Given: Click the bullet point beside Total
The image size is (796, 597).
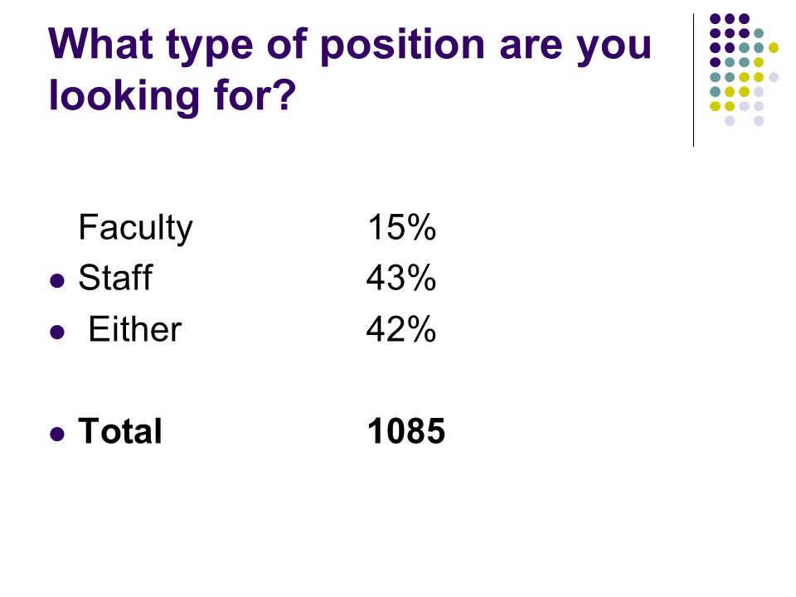Looking at the screenshot, I should pos(57,434).
